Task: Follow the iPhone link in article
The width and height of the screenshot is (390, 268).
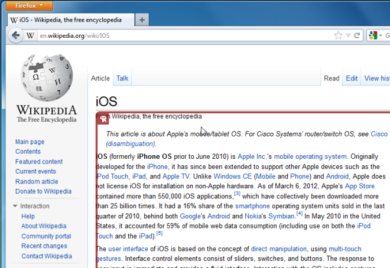Action: pos(157,166)
